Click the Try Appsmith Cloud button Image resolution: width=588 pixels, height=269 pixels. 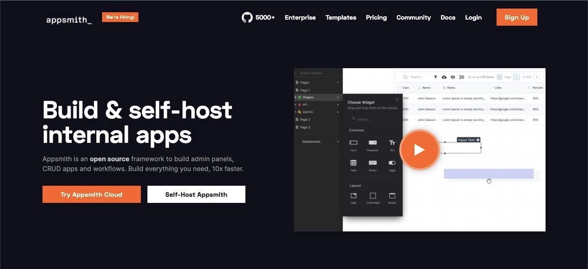91,195
